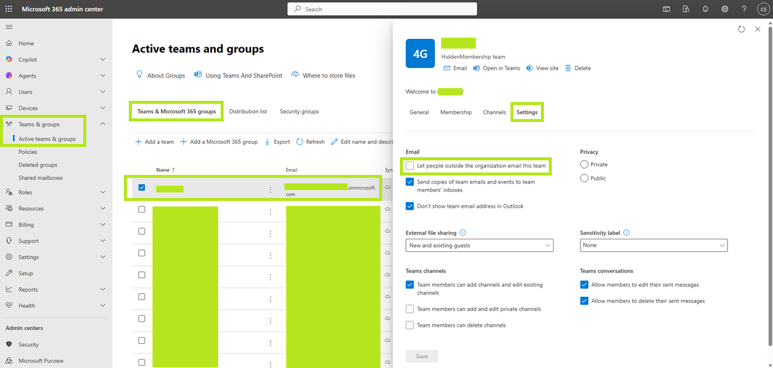Click Add a Microsoft 365 group

pos(219,141)
